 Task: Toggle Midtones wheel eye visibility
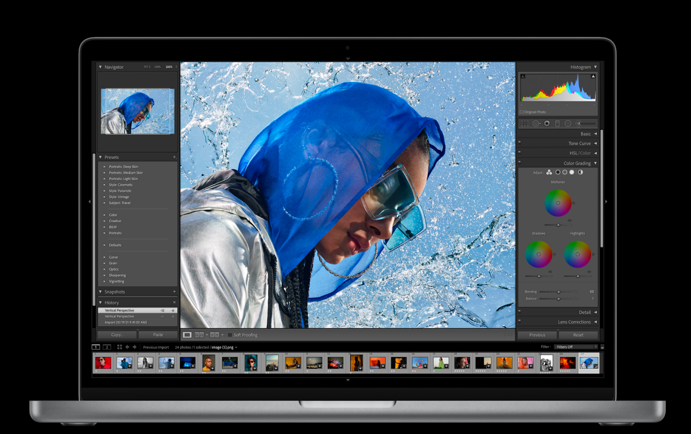[x=570, y=220]
